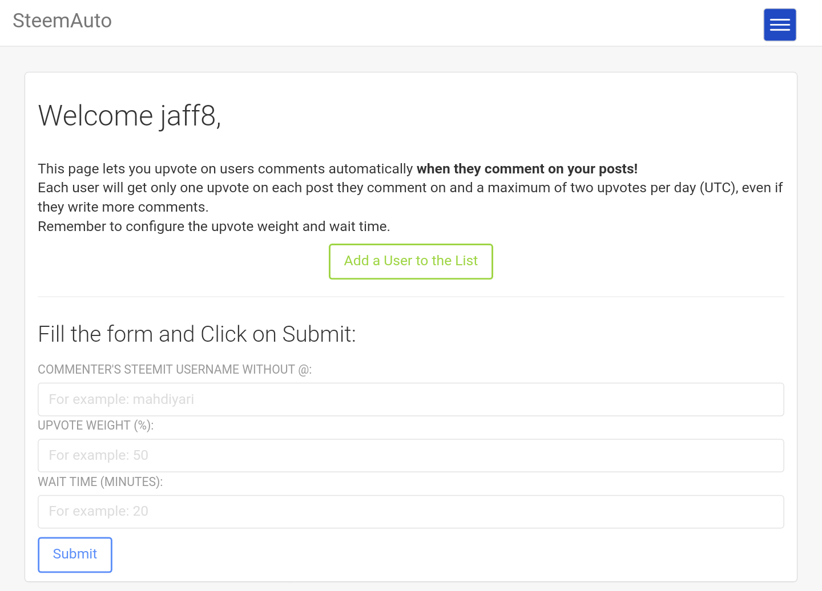
Task: Click the SteemAuto brand logo link
Action: click(x=62, y=21)
